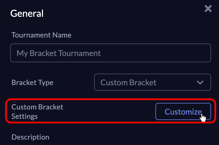Select the Custom Bracket combo box
This screenshot has width=219, height=145.
[x=153, y=82]
